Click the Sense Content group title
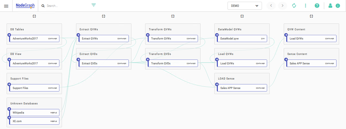Viewport: 346px width, 129px height. coord(297,54)
